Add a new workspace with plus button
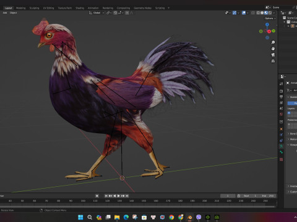297x222 pixels. point(168,8)
